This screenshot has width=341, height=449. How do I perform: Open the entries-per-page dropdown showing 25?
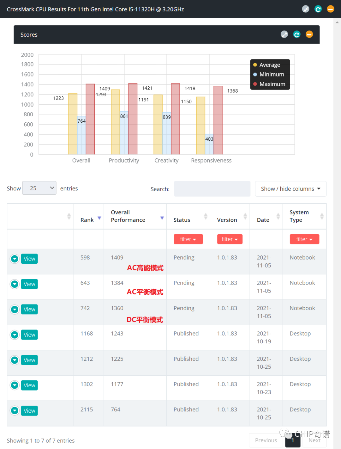[39, 188]
